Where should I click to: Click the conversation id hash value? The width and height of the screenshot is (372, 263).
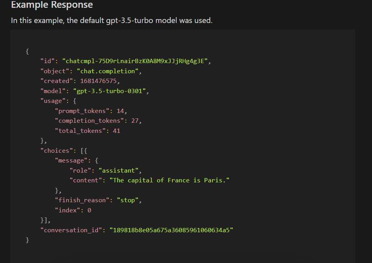pos(171,230)
